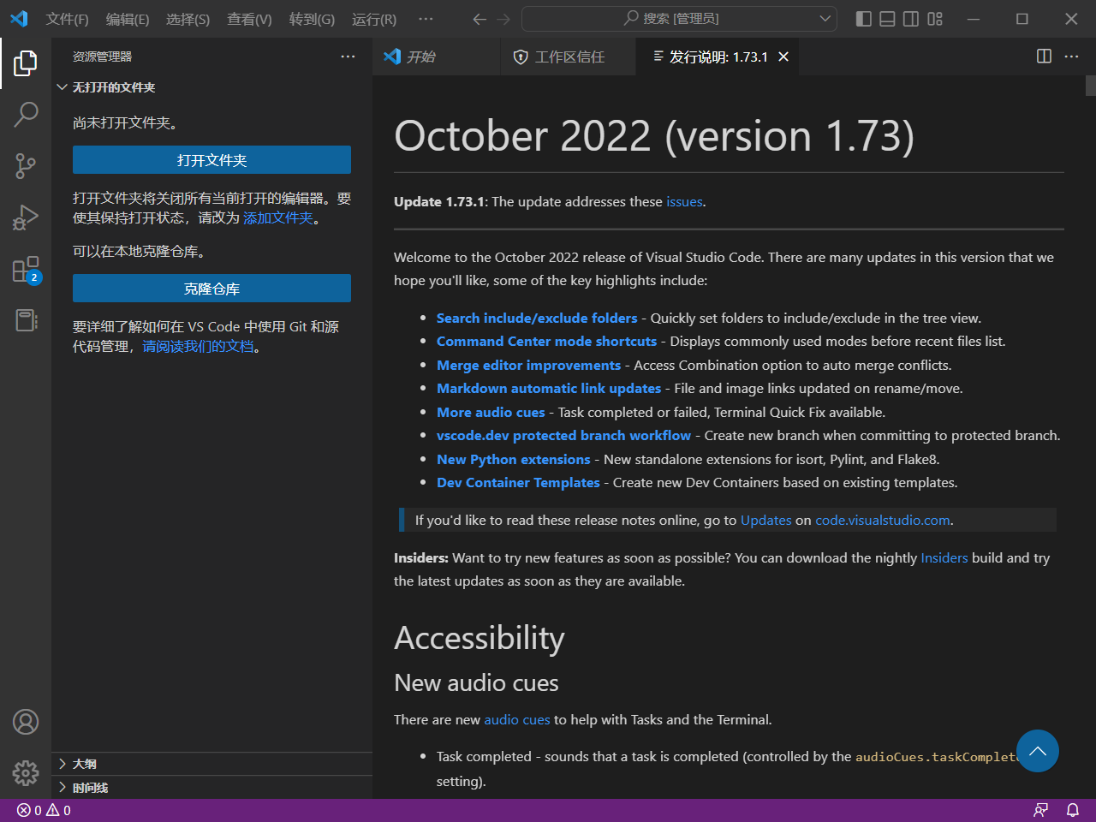Go back with the left arrow
1096x822 pixels.
pos(479,19)
